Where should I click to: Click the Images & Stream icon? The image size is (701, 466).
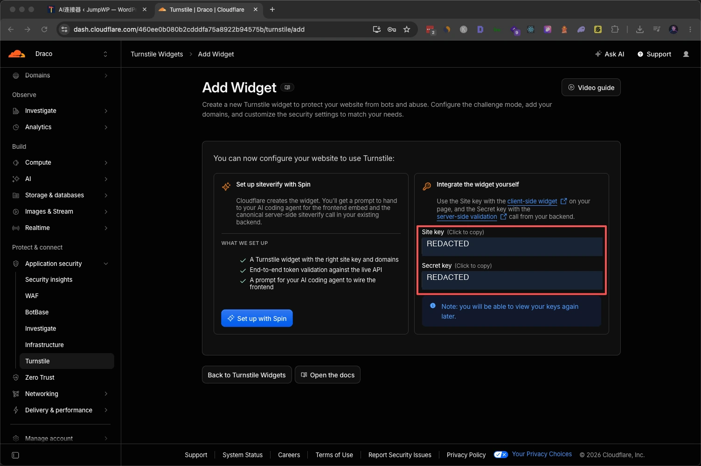pyautogui.click(x=16, y=212)
